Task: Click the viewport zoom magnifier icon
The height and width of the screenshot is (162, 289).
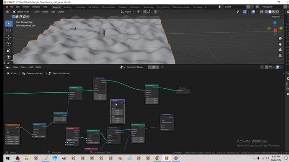Action: coord(280,38)
